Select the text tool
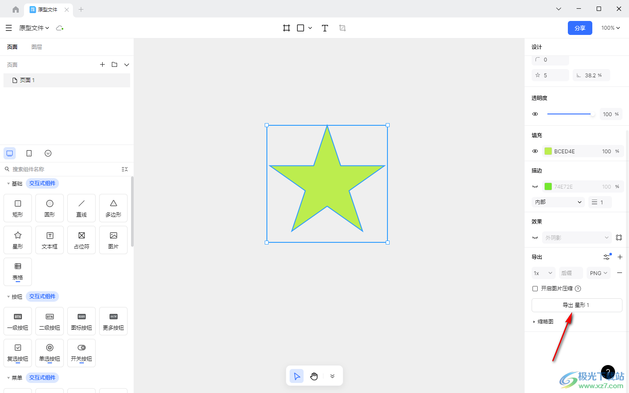629x393 pixels. 325,28
